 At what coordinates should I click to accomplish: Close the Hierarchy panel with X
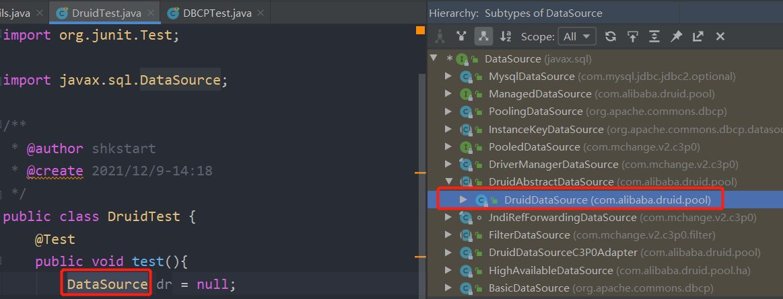[720, 36]
